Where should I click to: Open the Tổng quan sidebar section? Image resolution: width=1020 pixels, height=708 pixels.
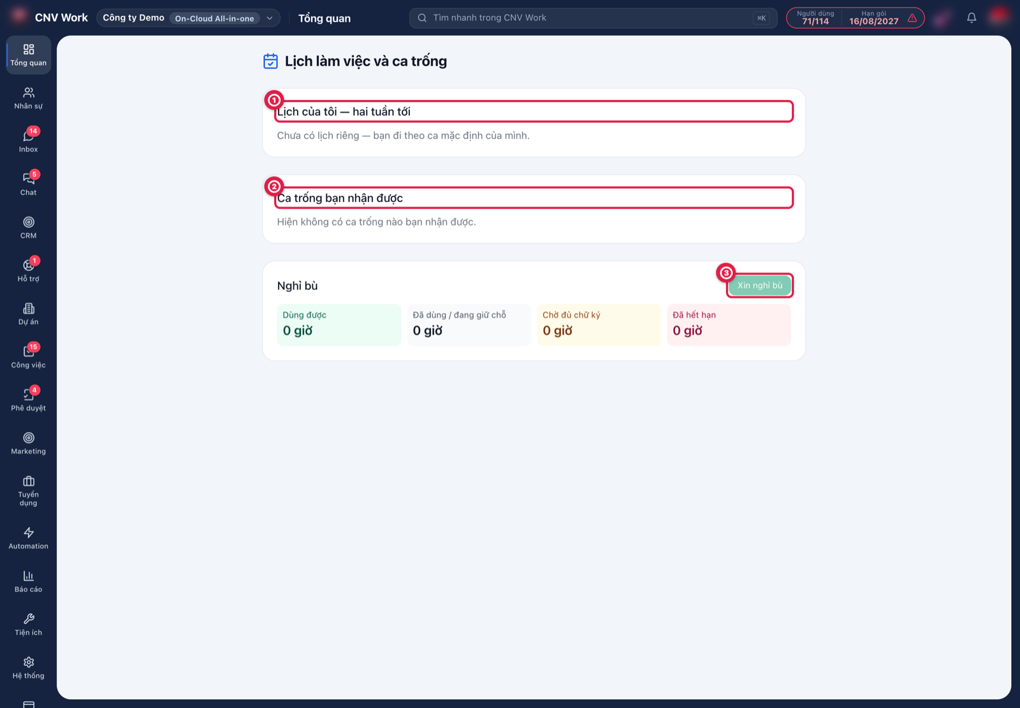click(x=29, y=55)
